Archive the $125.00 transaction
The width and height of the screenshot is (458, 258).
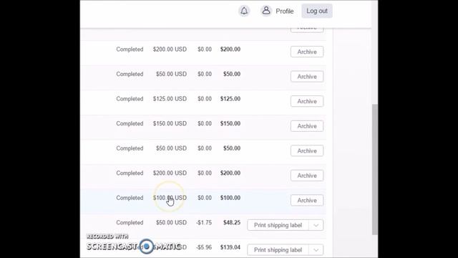point(307,101)
